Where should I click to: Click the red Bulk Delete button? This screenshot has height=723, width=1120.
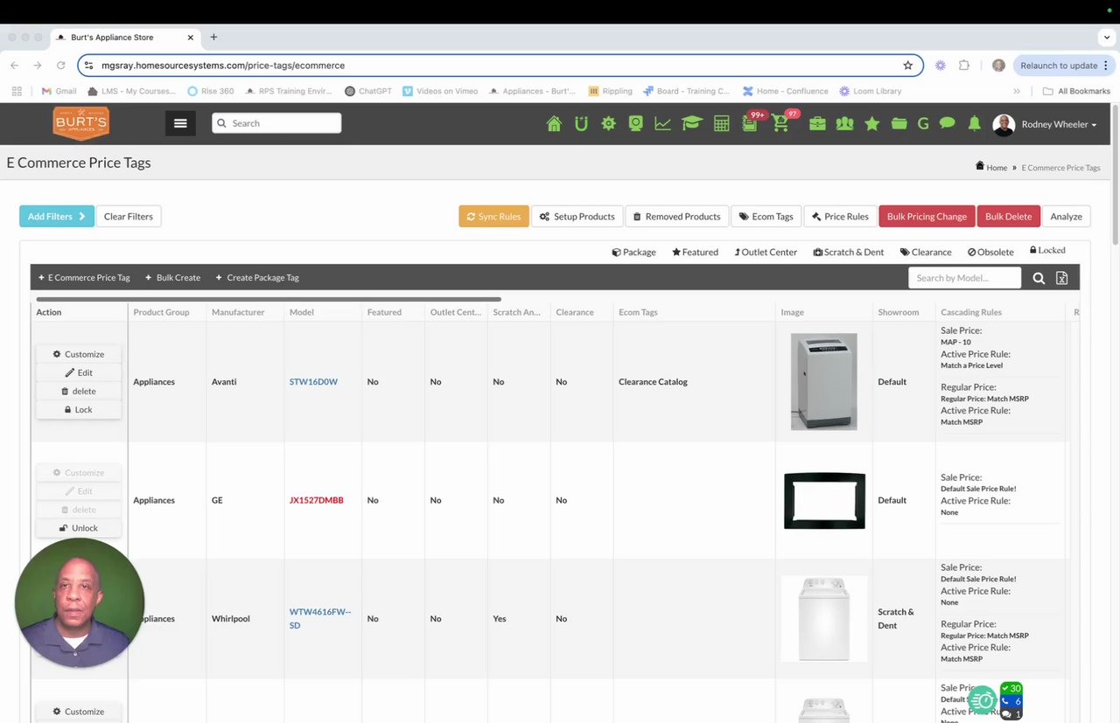1008,216
